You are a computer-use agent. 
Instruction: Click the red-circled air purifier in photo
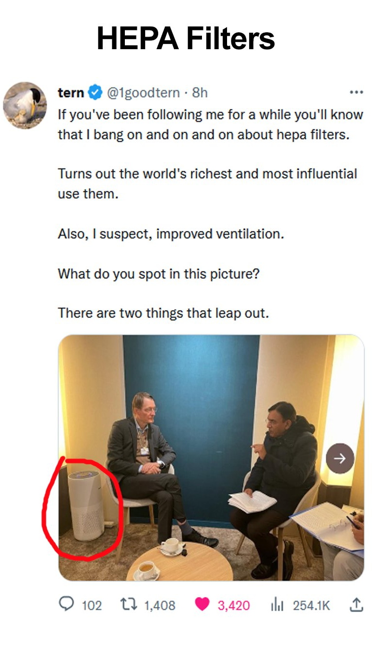86,504
